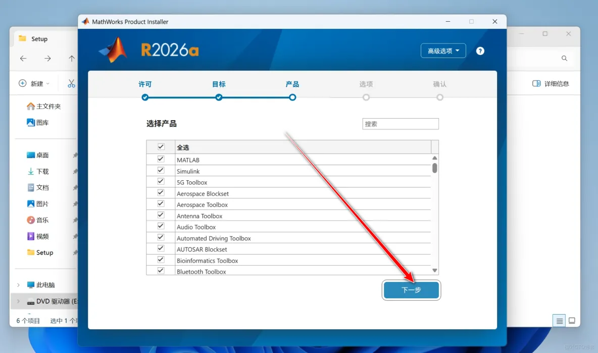Uncheck the Bluetooth Toolbox checkbox
This screenshot has height=353, width=598.
[x=161, y=271]
